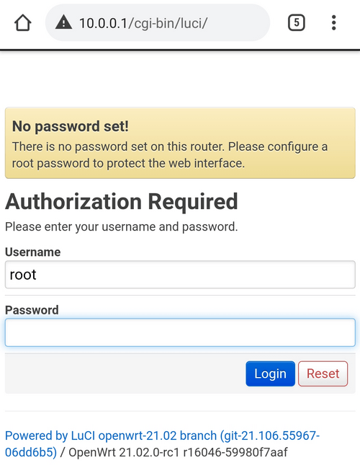Select the 10.0.0.1/cgi-bin/luci/ address bar

[158, 22]
